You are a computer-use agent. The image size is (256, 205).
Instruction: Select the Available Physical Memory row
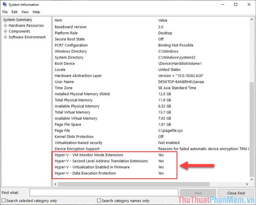click(x=152, y=106)
